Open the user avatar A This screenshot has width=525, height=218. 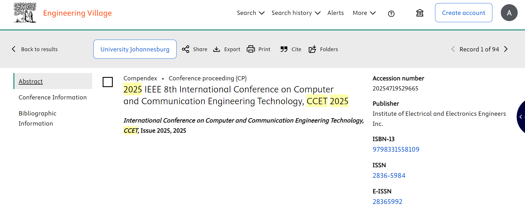tap(509, 13)
